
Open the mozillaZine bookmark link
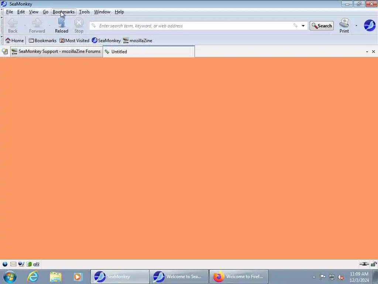tap(138, 41)
